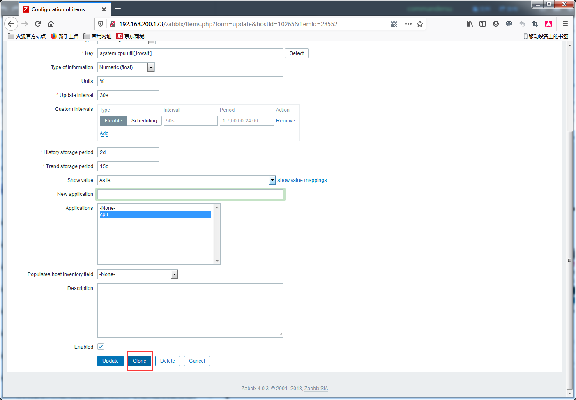The image size is (576, 400).
Task: Click the Key input field
Action: tap(190, 53)
